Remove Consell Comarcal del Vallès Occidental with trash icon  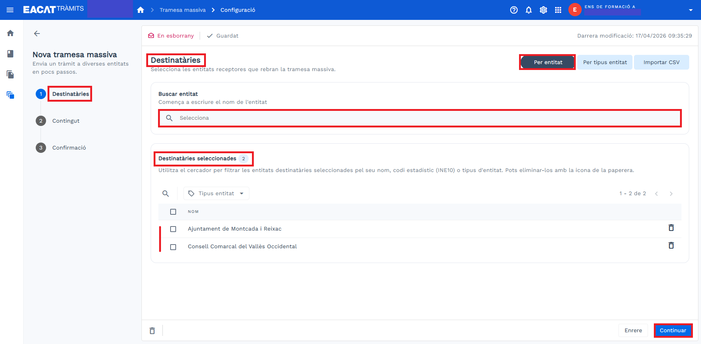[x=671, y=246]
